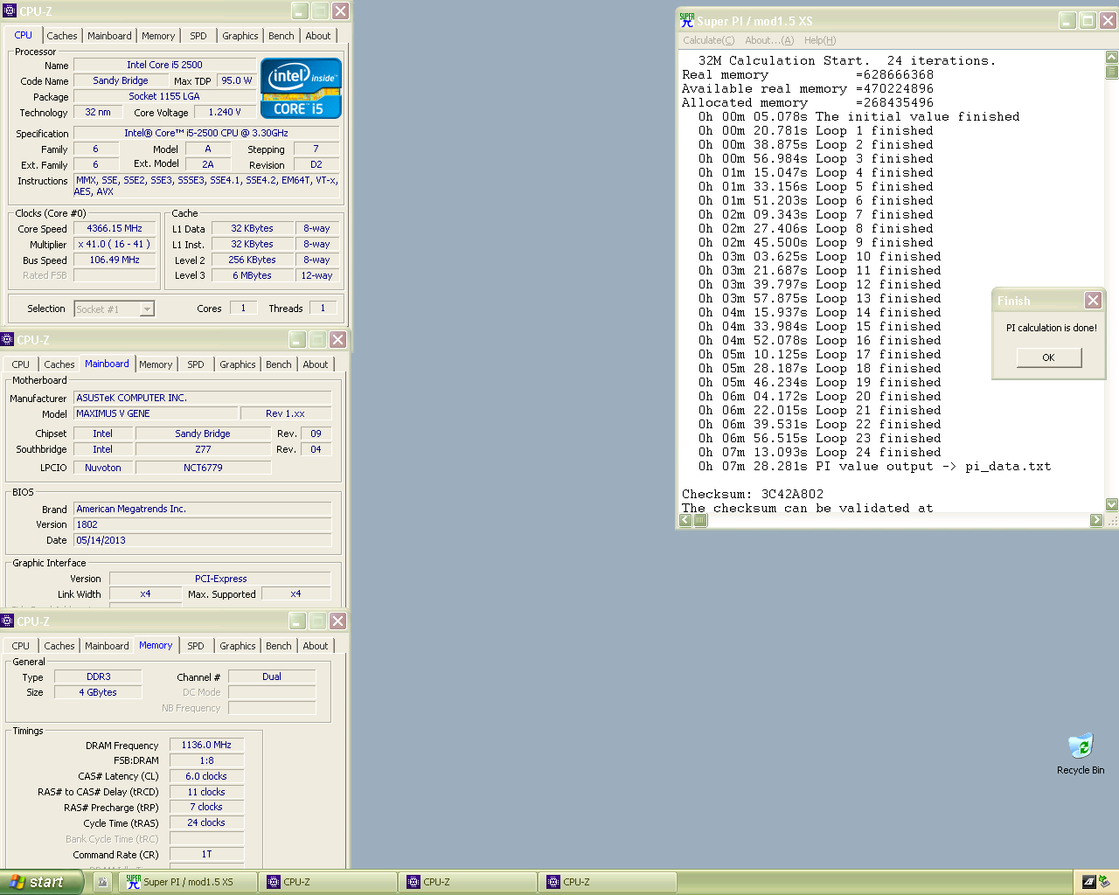The width and height of the screenshot is (1119, 895).
Task: Open Graphics tab in top CPU-Z window
Action: [x=240, y=36]
